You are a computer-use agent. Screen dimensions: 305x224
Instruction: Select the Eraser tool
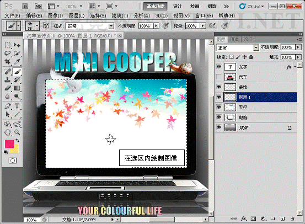(x=8, y=88)
